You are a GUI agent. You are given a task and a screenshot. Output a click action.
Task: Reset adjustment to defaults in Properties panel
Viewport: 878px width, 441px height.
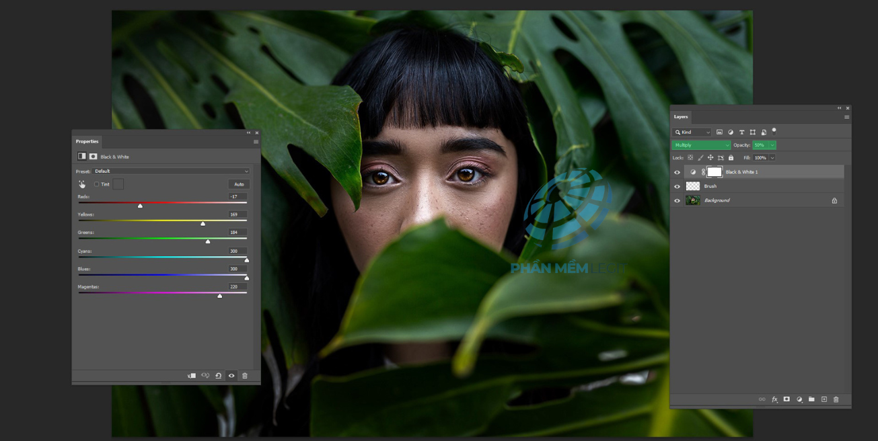[219, 376]
